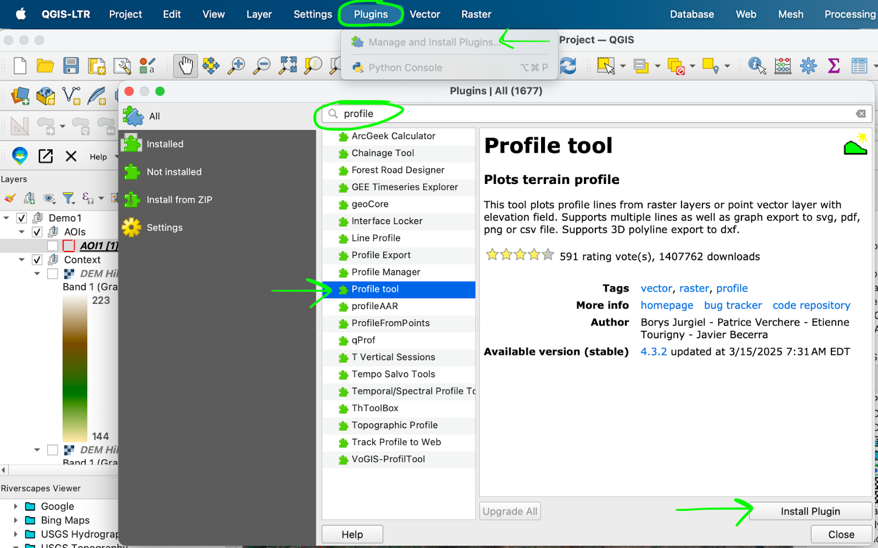Click the X icon in the Riverscapes toolbar
This screenshot has width=878, height=548.
point(71,156)
